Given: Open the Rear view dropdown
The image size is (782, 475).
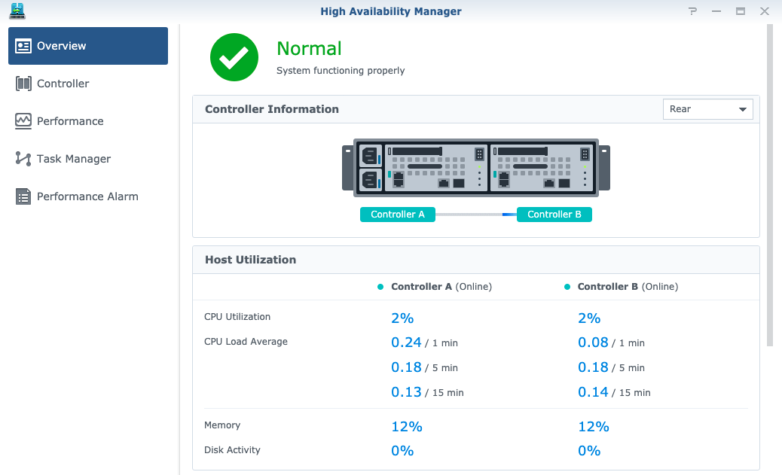Looking at the screenshot, I should pos(707,108).
